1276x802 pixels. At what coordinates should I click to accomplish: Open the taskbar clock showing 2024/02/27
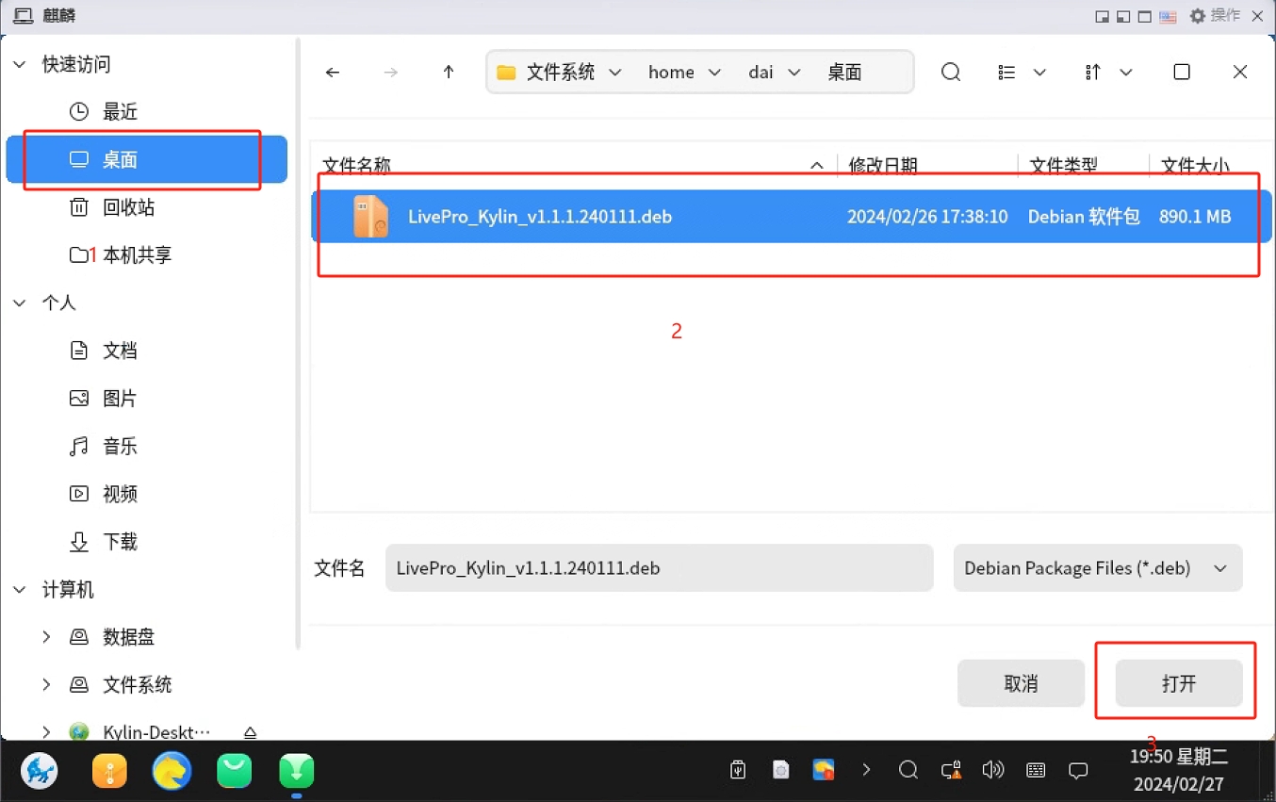(1179, 770)
